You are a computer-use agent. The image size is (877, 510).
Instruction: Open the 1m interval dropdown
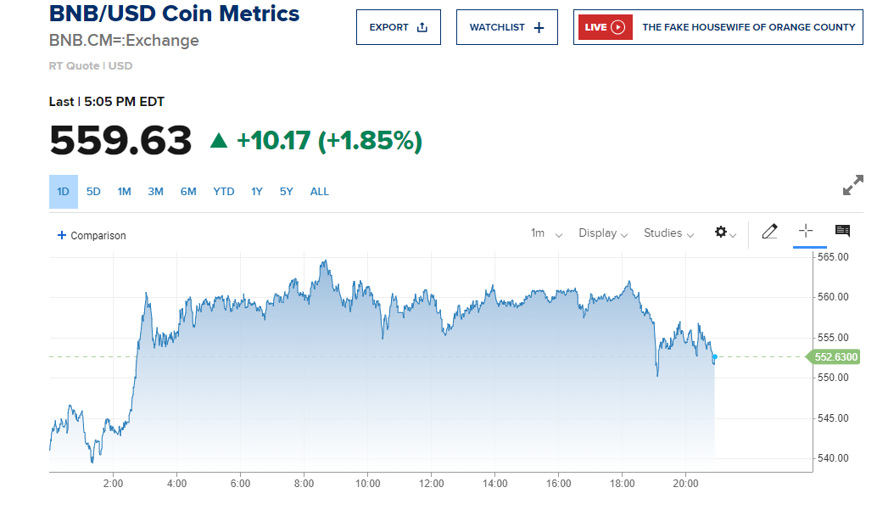coord(546,233)
